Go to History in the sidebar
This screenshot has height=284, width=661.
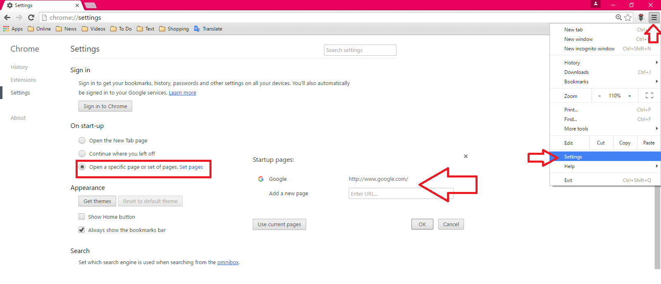[x=19, y=67]
